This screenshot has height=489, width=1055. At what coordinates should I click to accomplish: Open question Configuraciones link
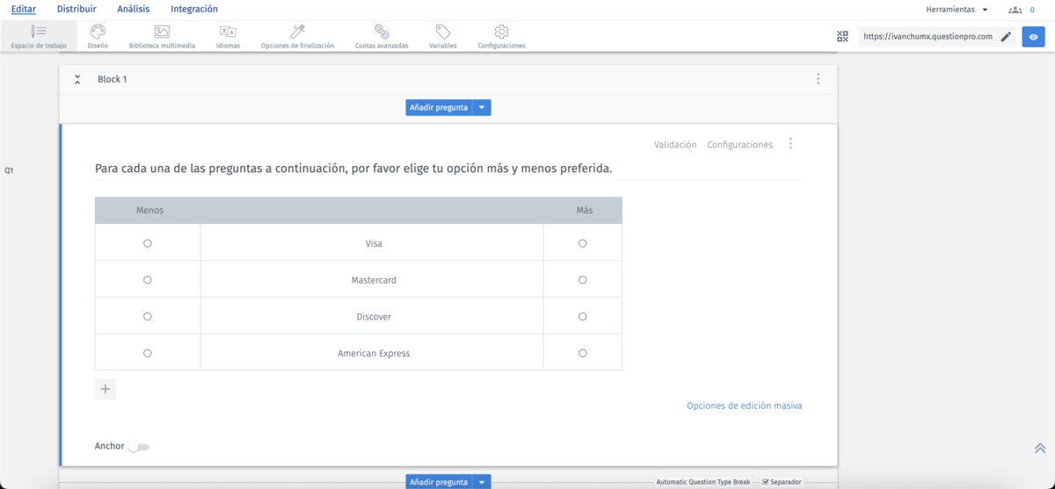(x=740, y=145)
